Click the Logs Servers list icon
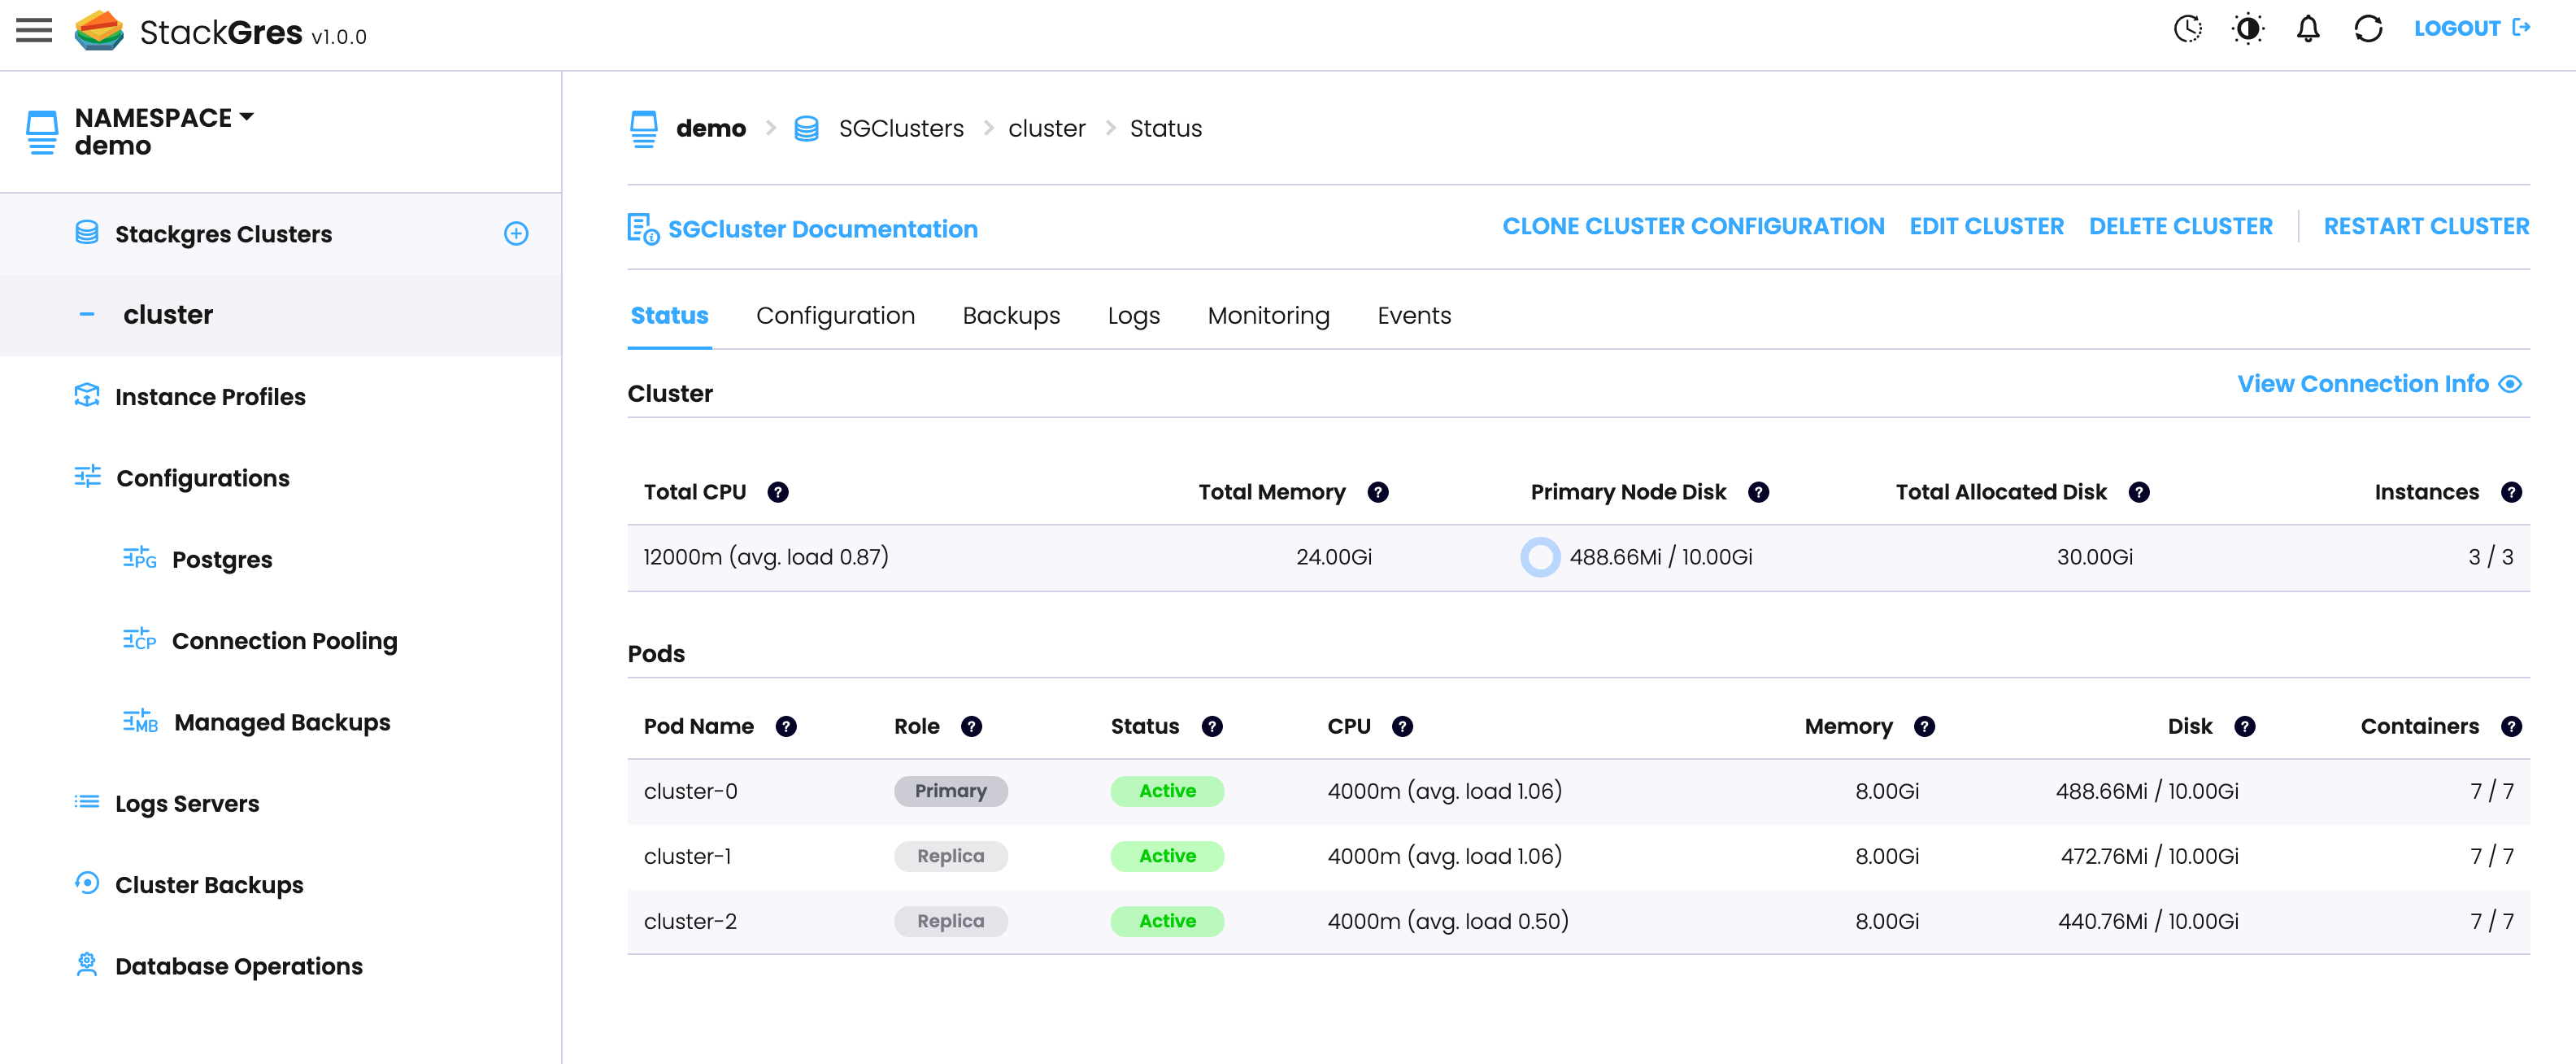Image resolution: width=2576 pixels, height=1064 pixels. [87, 802]
